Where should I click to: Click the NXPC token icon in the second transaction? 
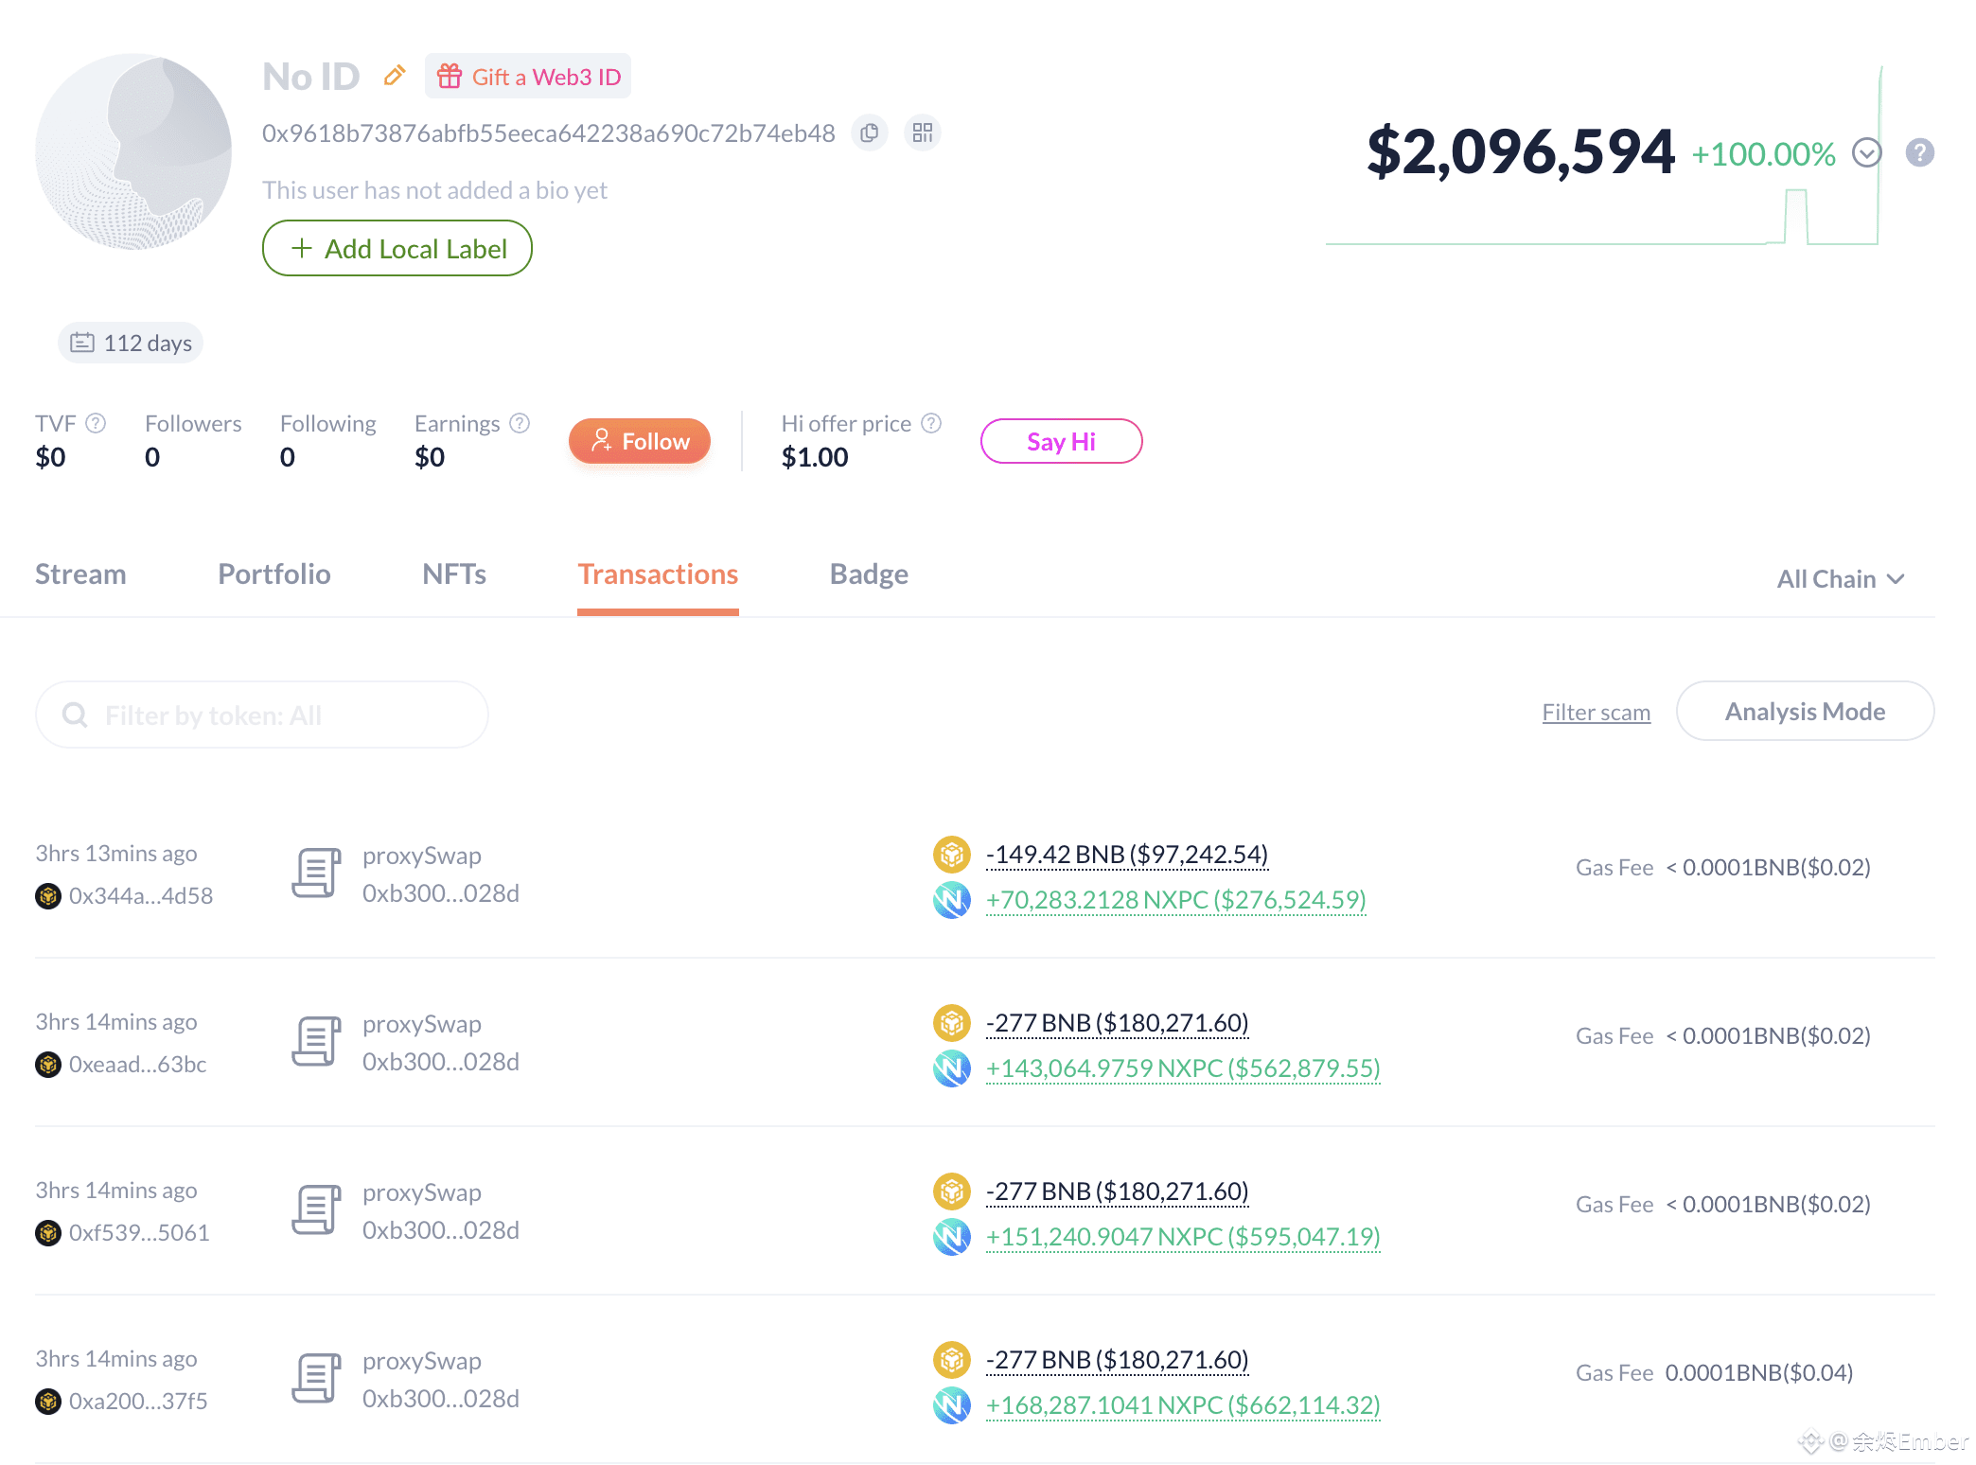[x=954, y=1068]
